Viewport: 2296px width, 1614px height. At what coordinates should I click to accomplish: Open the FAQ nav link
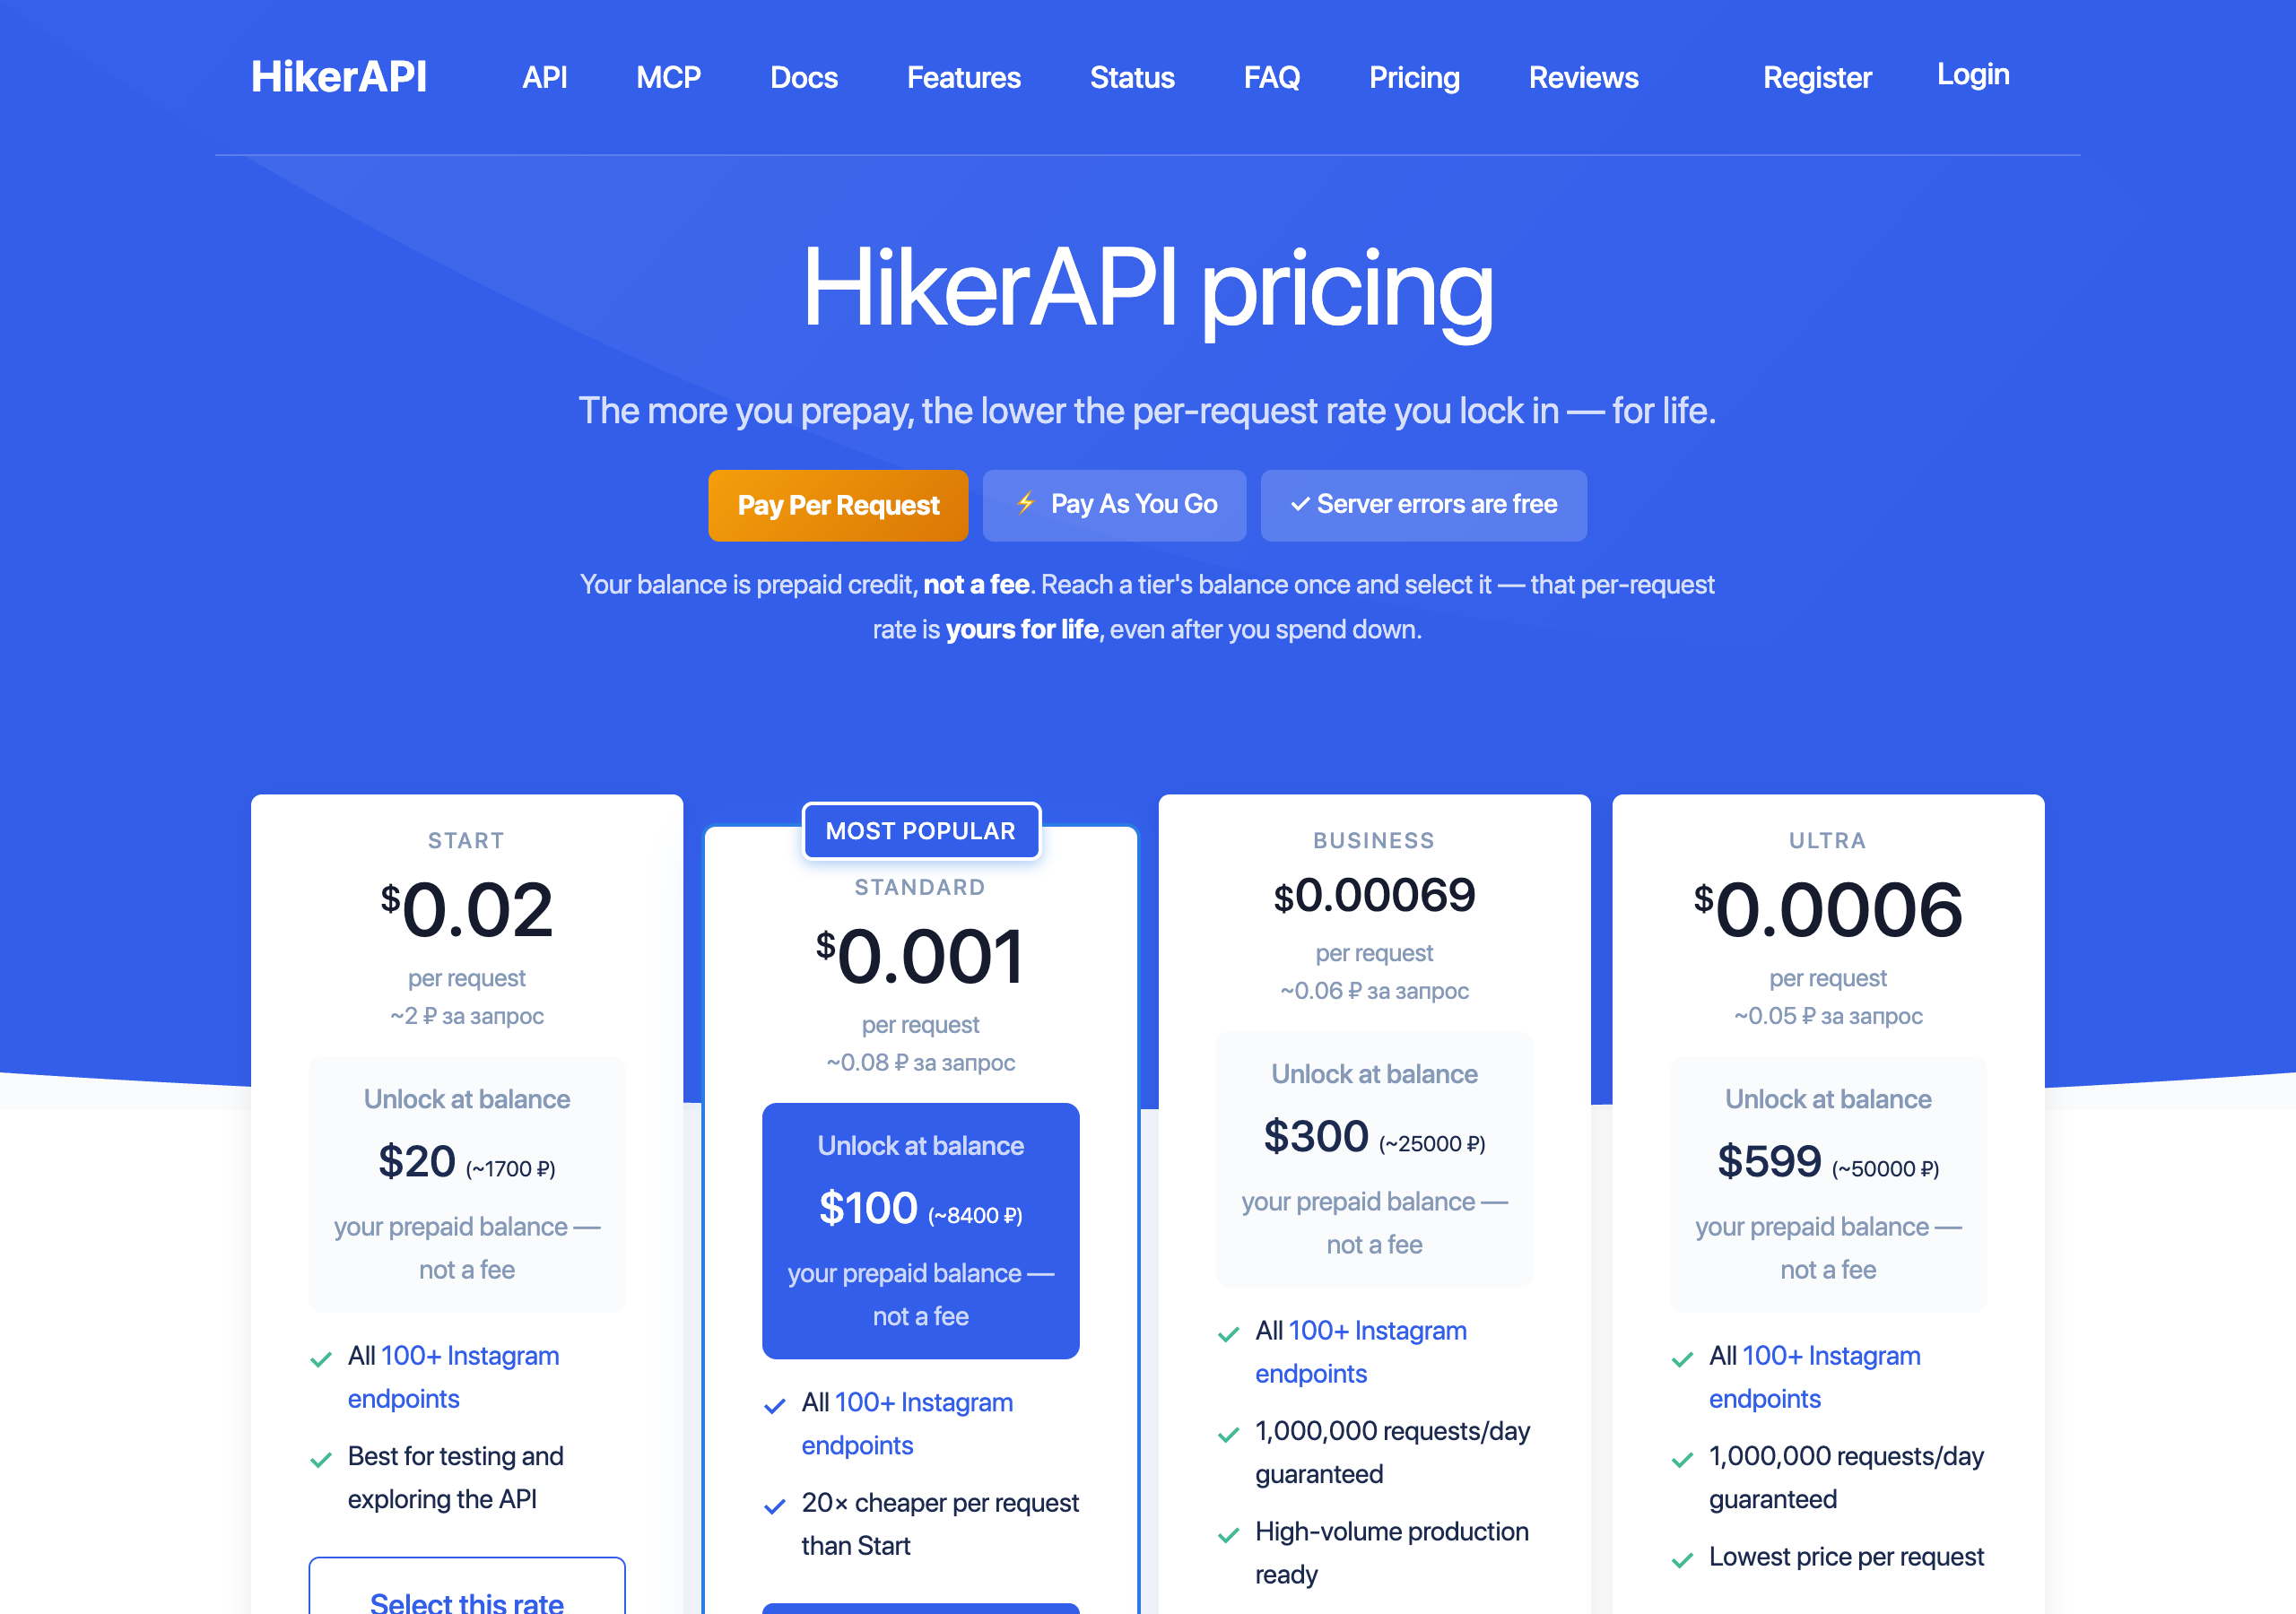[x=1271, y=77]
